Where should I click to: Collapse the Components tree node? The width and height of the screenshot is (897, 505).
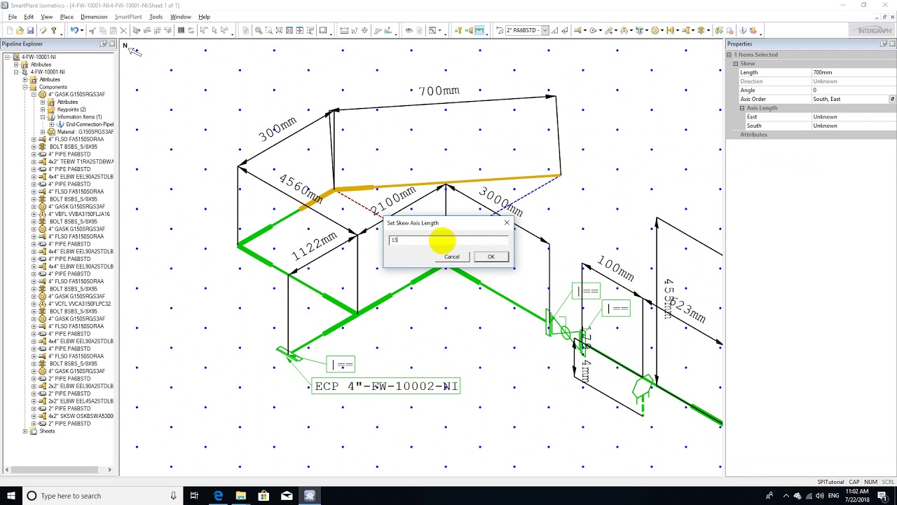25,87
